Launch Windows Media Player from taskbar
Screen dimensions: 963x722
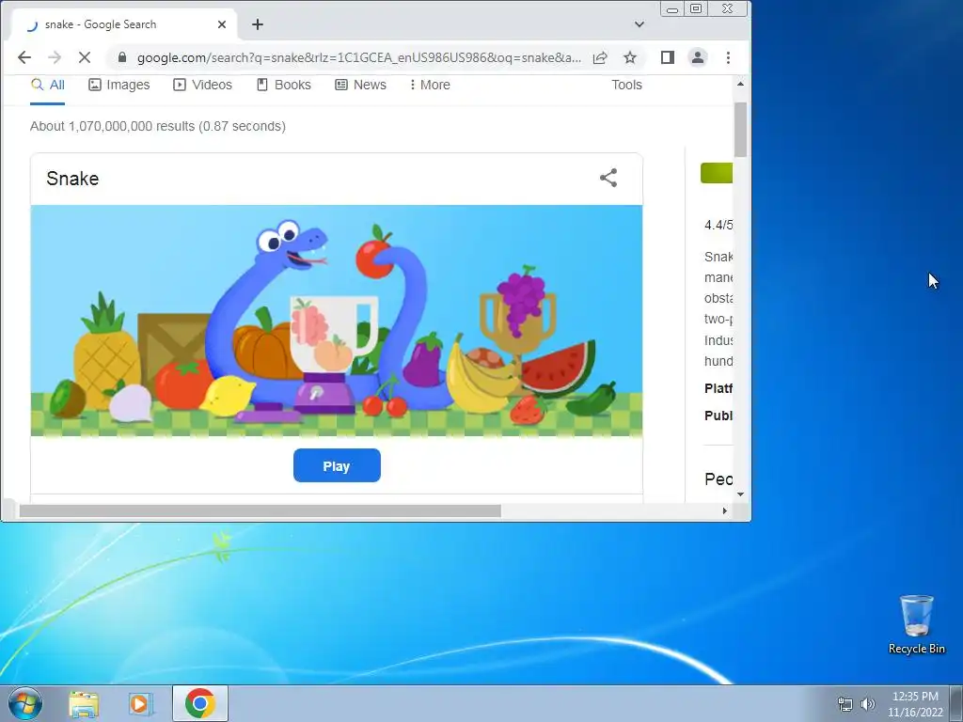point(141,703)
